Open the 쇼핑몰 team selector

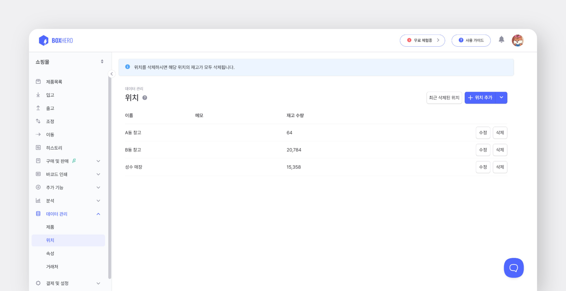coord(70,62)
